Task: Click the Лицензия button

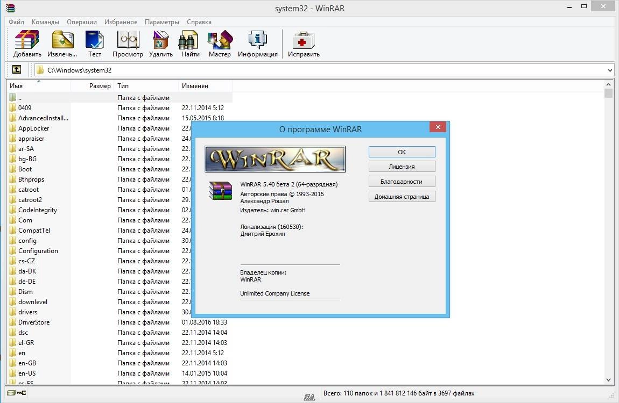Action: 402,166
